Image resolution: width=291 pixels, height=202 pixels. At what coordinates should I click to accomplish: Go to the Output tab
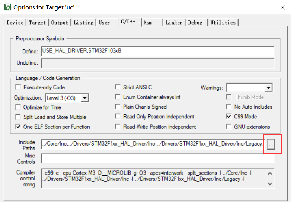(60, 23)
